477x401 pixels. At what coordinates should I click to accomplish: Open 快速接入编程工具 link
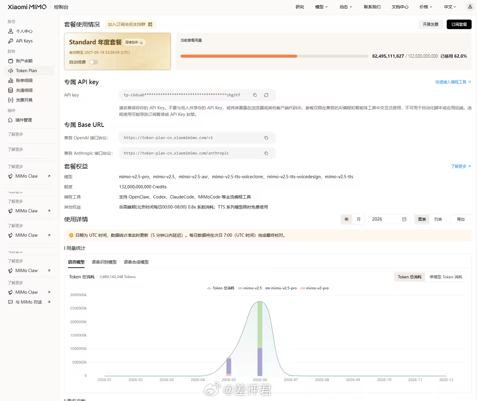point(453,82)
